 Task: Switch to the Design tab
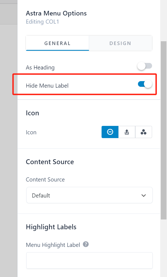120,43
